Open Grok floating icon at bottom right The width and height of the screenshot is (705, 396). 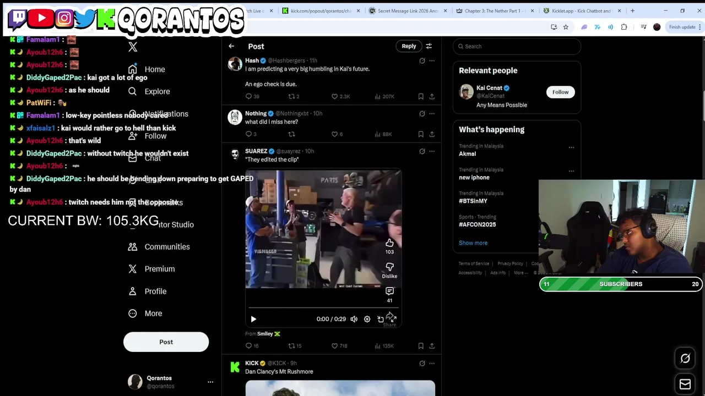coord(685,359)
